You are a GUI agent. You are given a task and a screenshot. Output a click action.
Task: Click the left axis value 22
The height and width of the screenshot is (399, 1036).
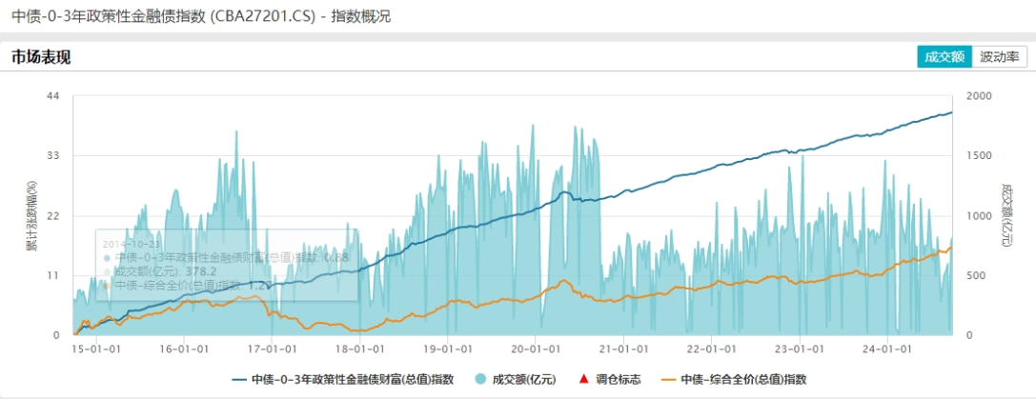[53, 216]
